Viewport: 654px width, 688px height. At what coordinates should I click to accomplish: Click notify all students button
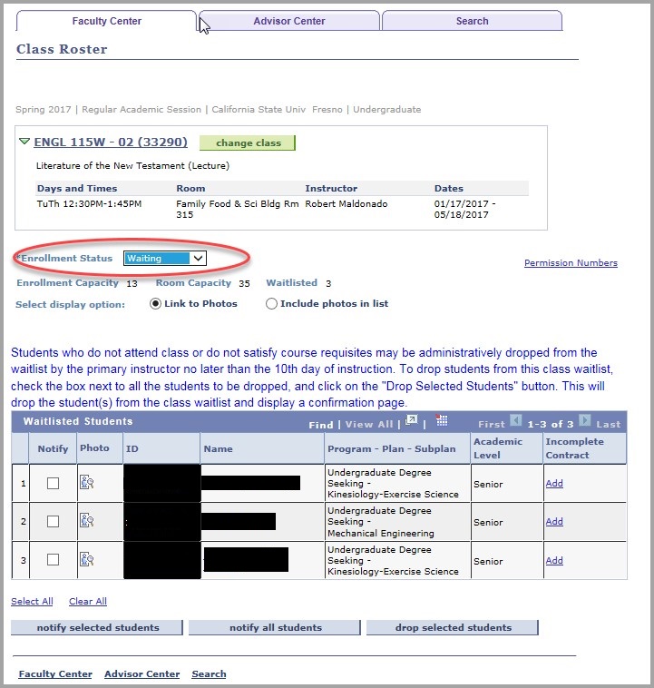275,627
